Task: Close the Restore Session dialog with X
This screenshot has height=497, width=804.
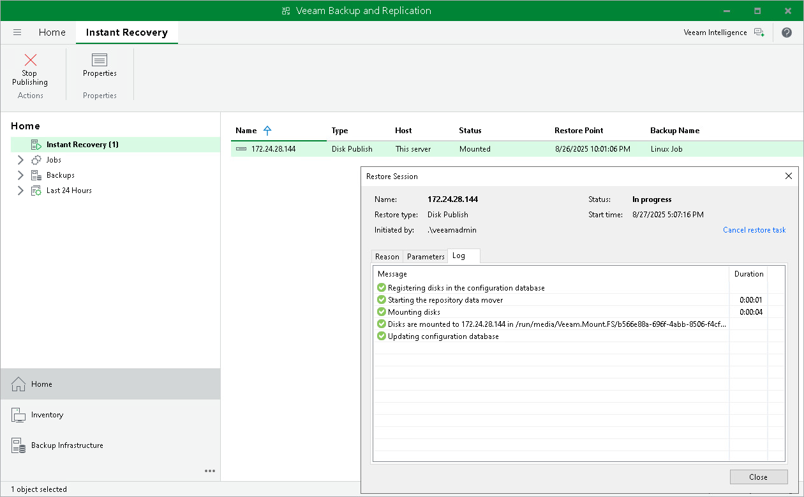Action: coord(789,176)
